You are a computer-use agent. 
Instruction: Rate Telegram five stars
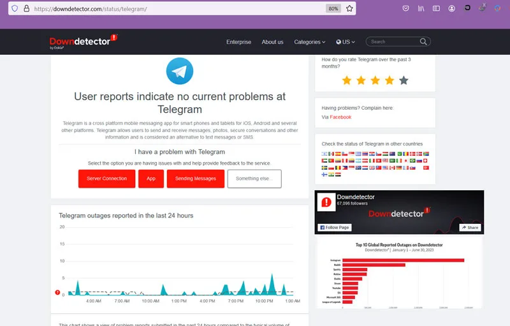click(x=404, y=80)
